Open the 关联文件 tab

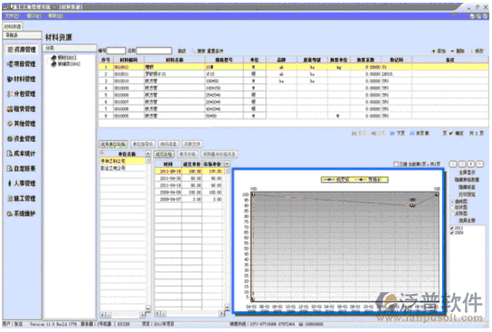(192, 144)
